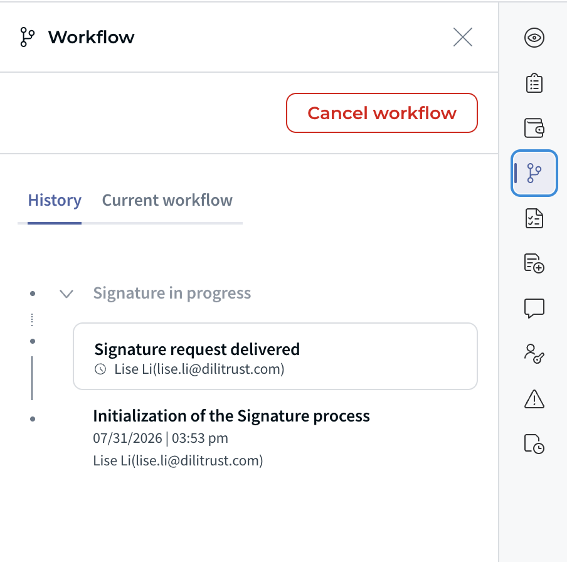Open the document clock history icon

534,443
